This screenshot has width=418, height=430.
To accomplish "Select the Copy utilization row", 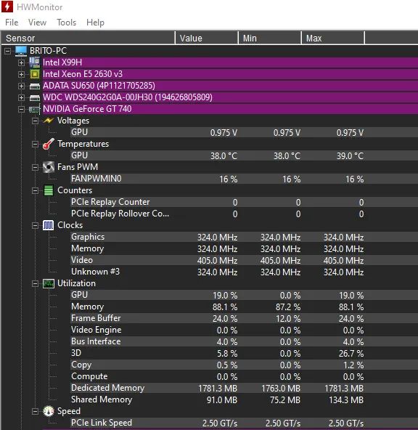I will 245,365.
